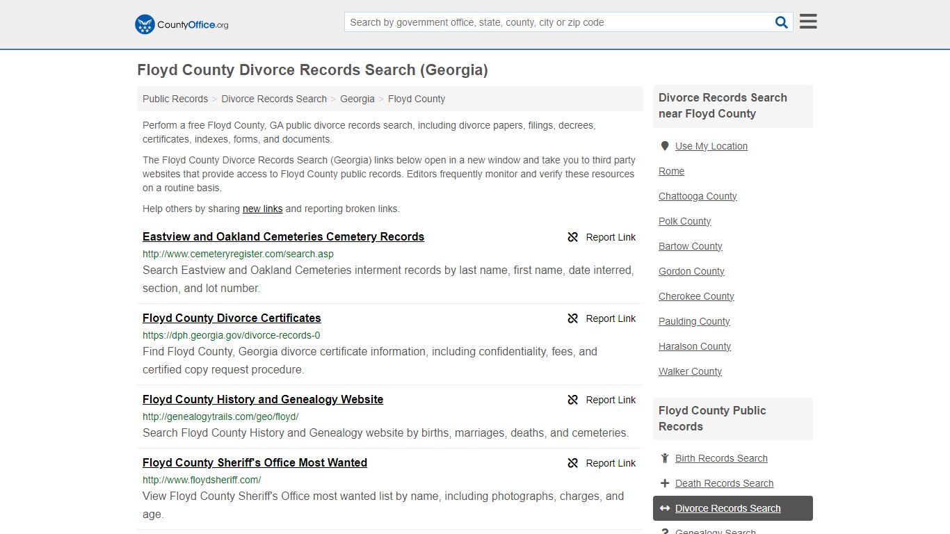
Task: Open Birth Records Search link
Action: coord(721,458)
